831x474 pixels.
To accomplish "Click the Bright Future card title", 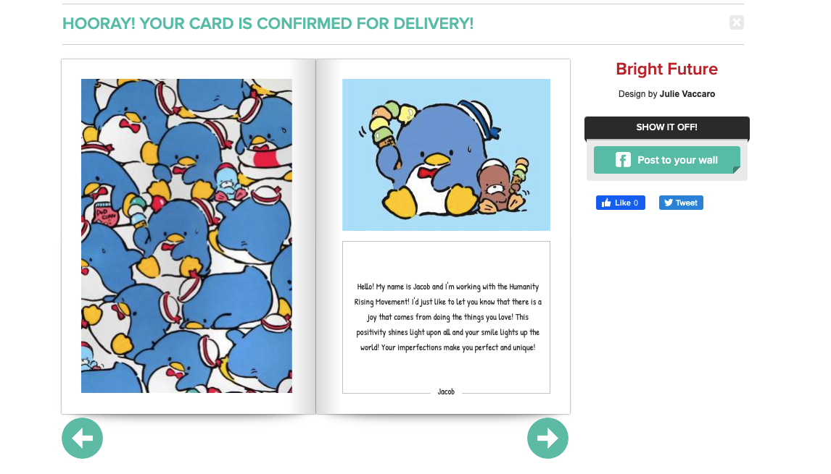I will click(x=666, y=69).
